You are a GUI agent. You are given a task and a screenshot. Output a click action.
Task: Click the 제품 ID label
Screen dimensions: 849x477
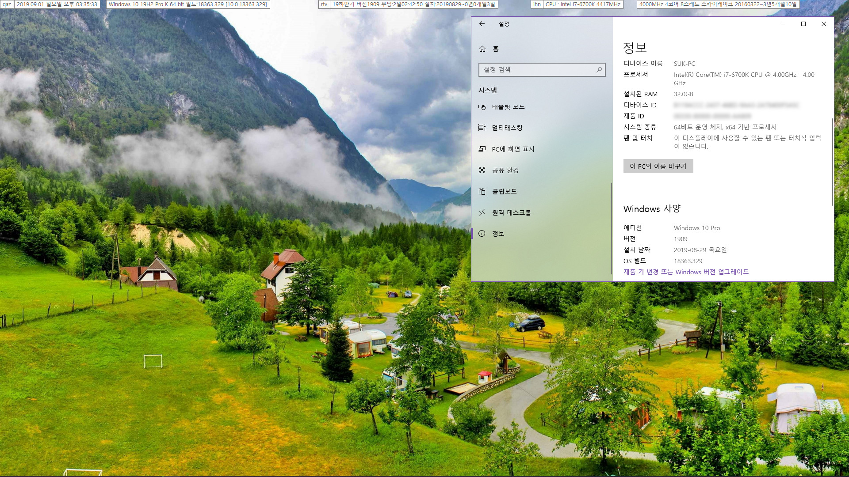coord(634,116)
